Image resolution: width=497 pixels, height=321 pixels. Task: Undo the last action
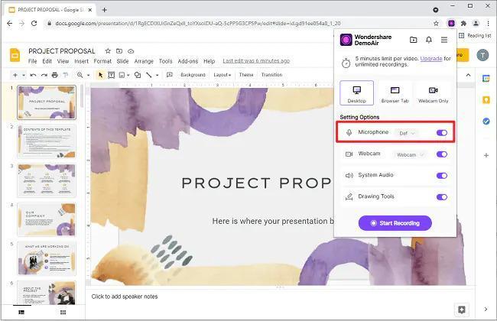tap(33, 75)
